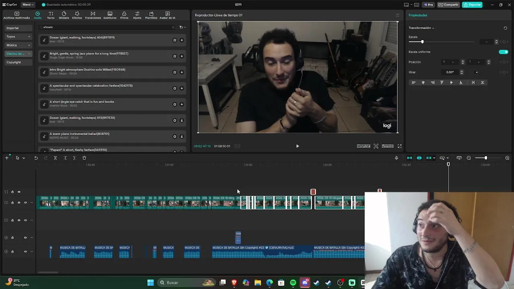
Task: Add the spectacular celebration fanfare sound
Action: 182,88
